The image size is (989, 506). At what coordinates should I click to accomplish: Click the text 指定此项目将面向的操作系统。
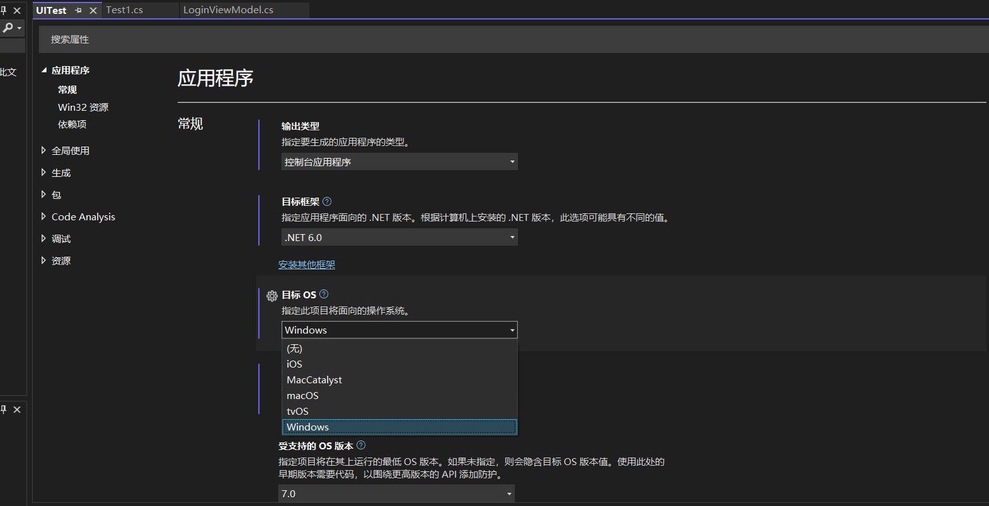(346, 311)
